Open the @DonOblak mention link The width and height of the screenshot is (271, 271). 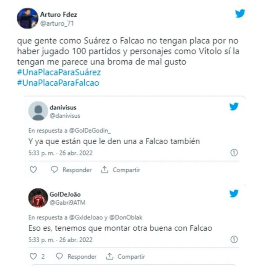tap(126, 217)
